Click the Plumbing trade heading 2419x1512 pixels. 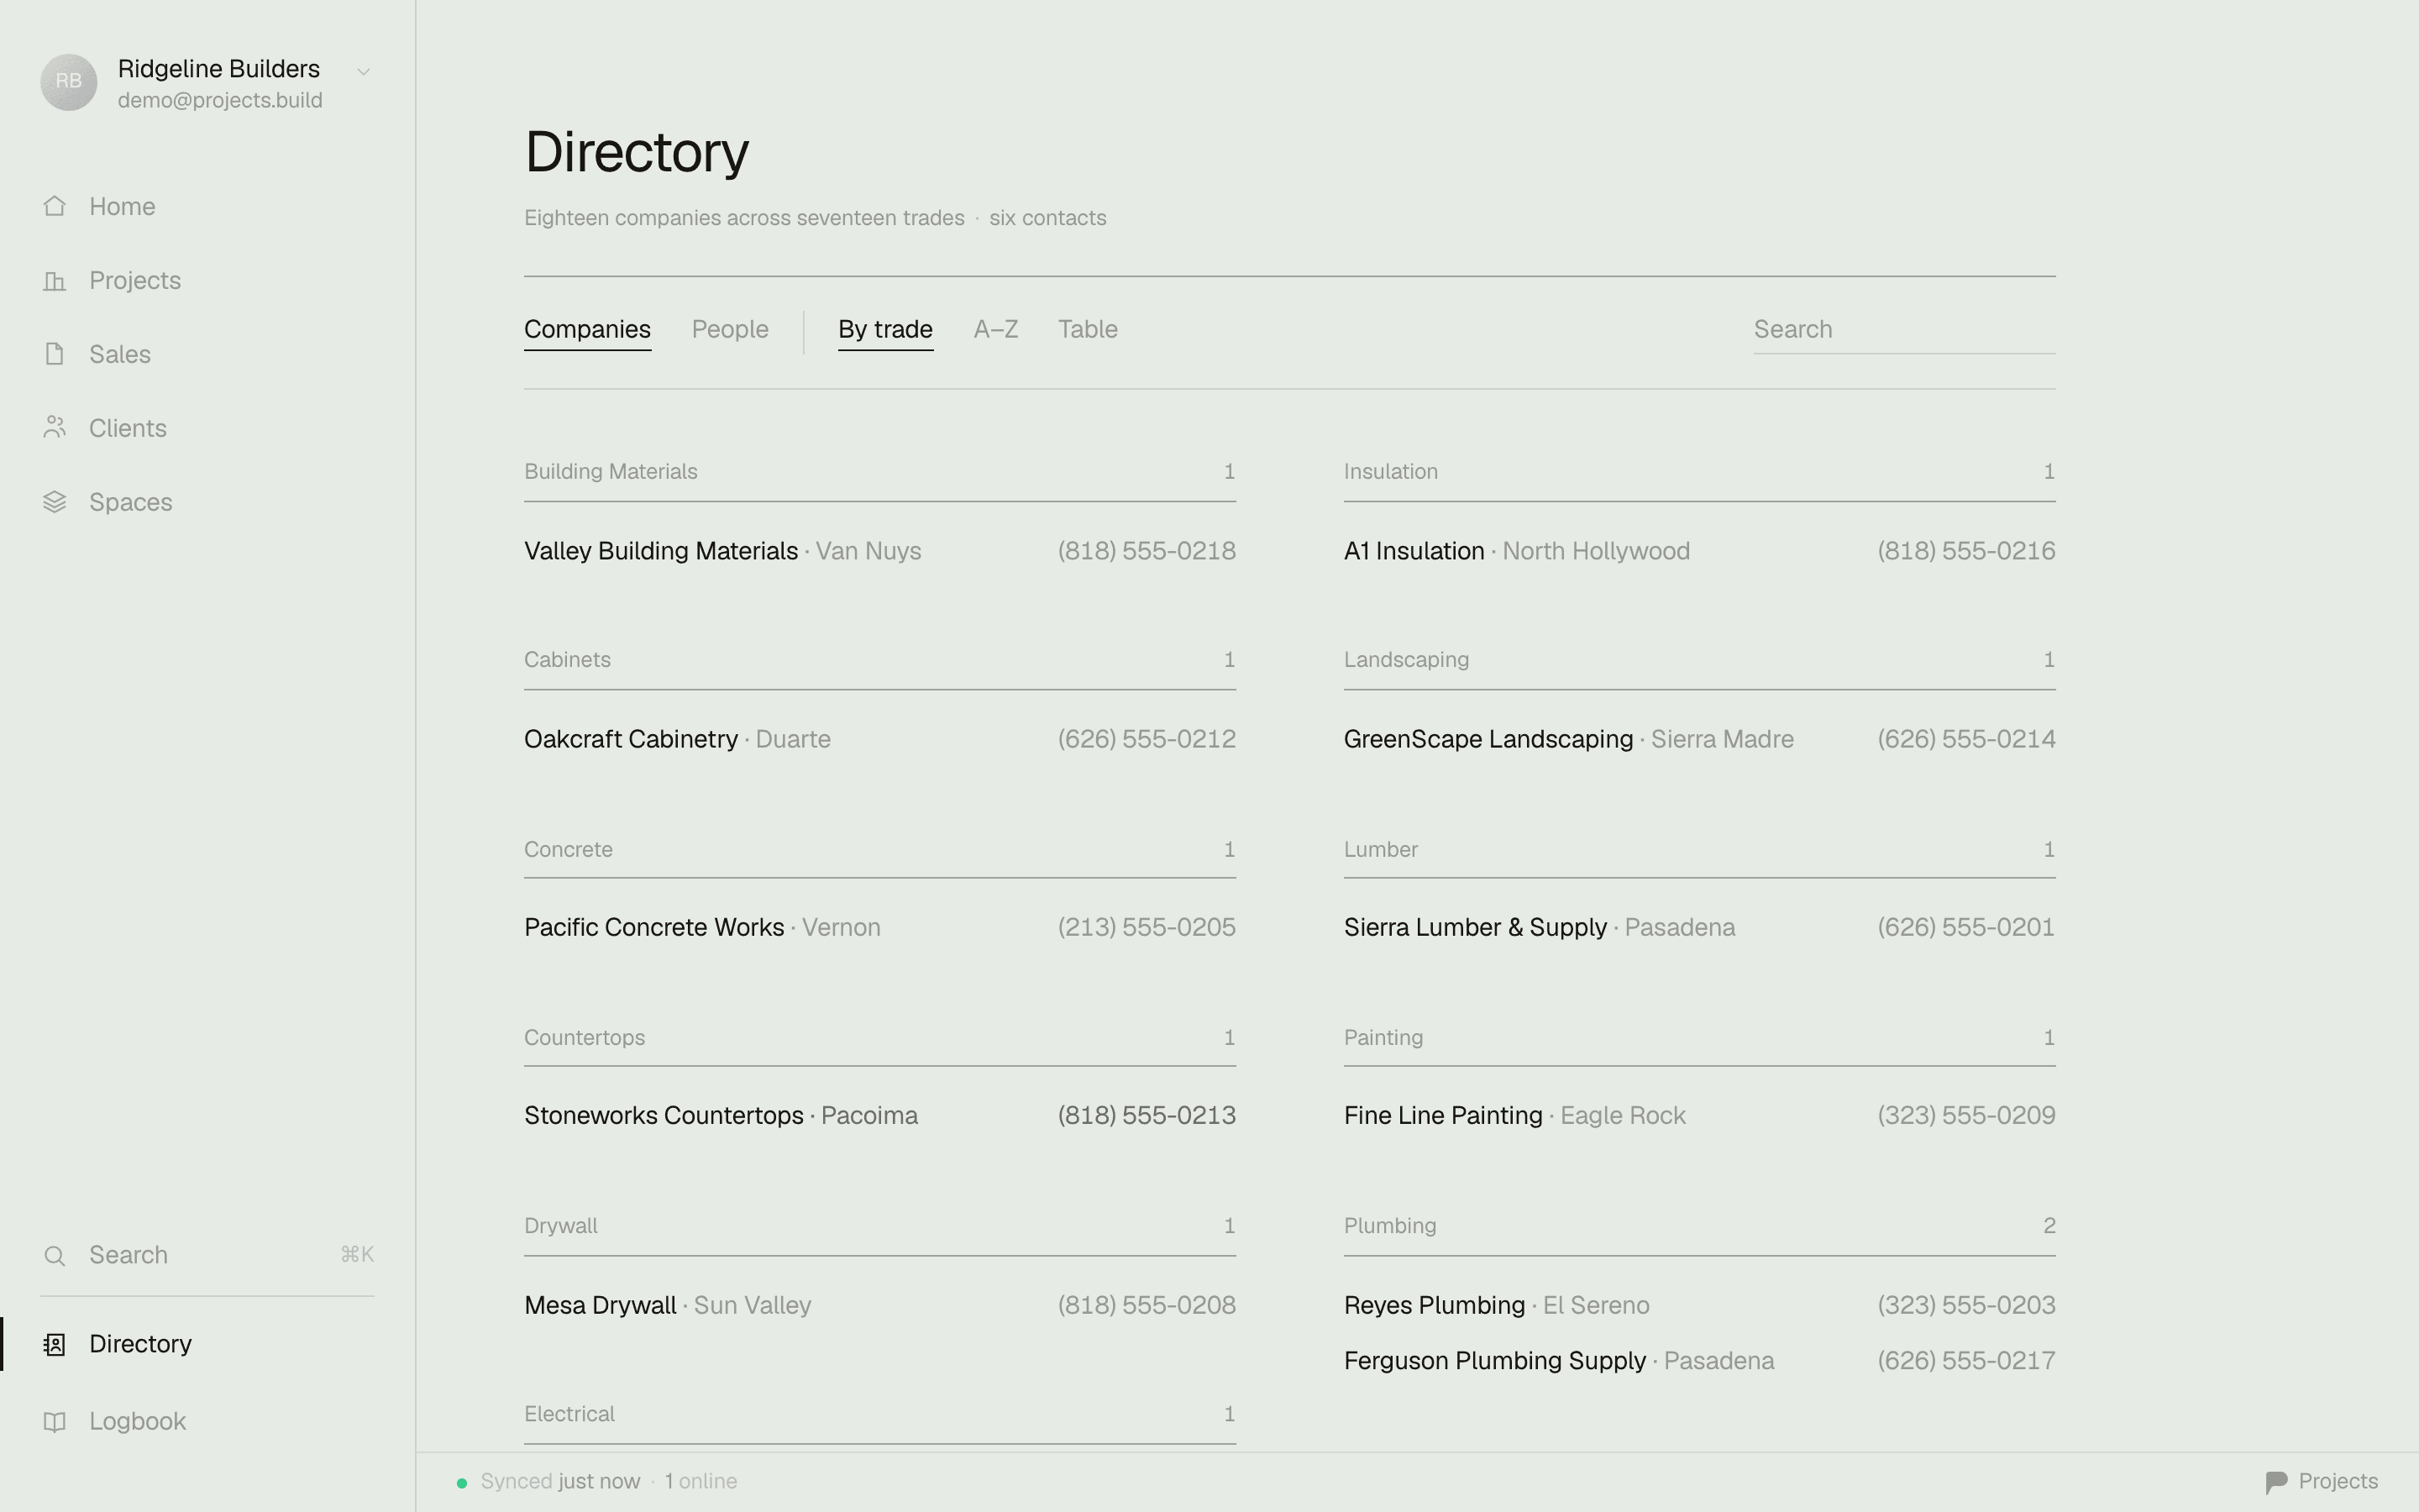(x=1389, y=1226)
